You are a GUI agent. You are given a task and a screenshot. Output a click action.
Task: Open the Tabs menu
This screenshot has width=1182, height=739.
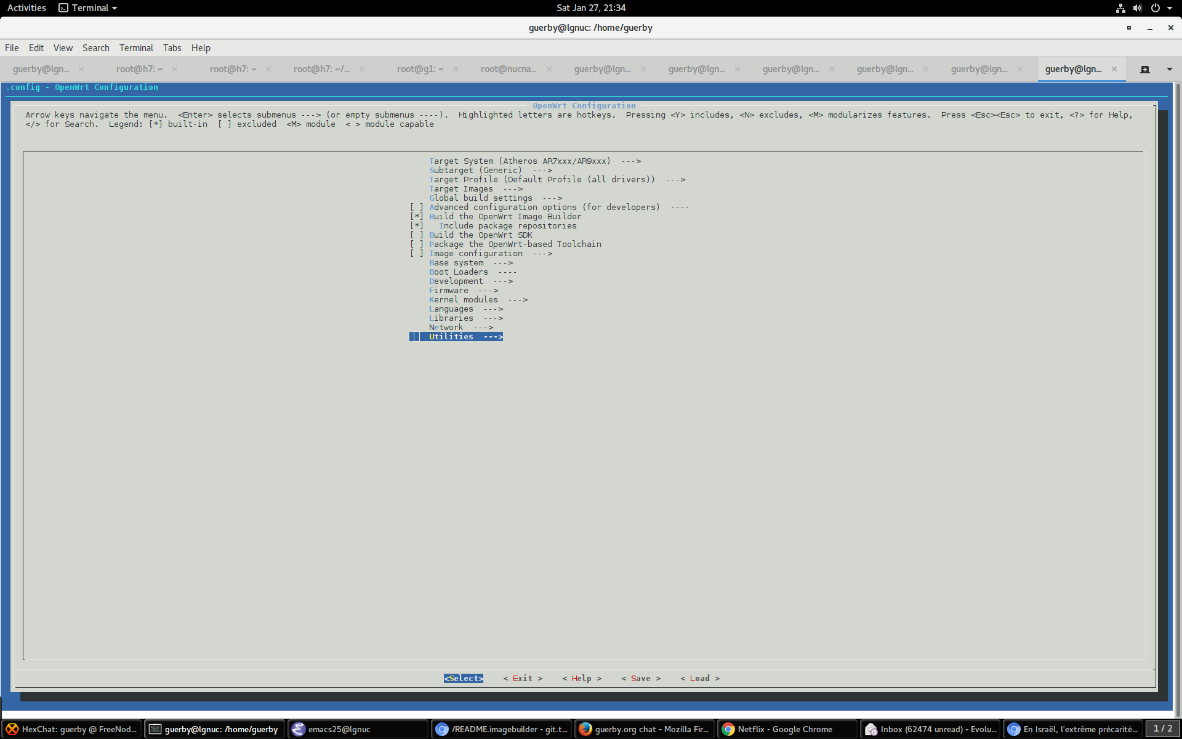click(x=172, y=48)
